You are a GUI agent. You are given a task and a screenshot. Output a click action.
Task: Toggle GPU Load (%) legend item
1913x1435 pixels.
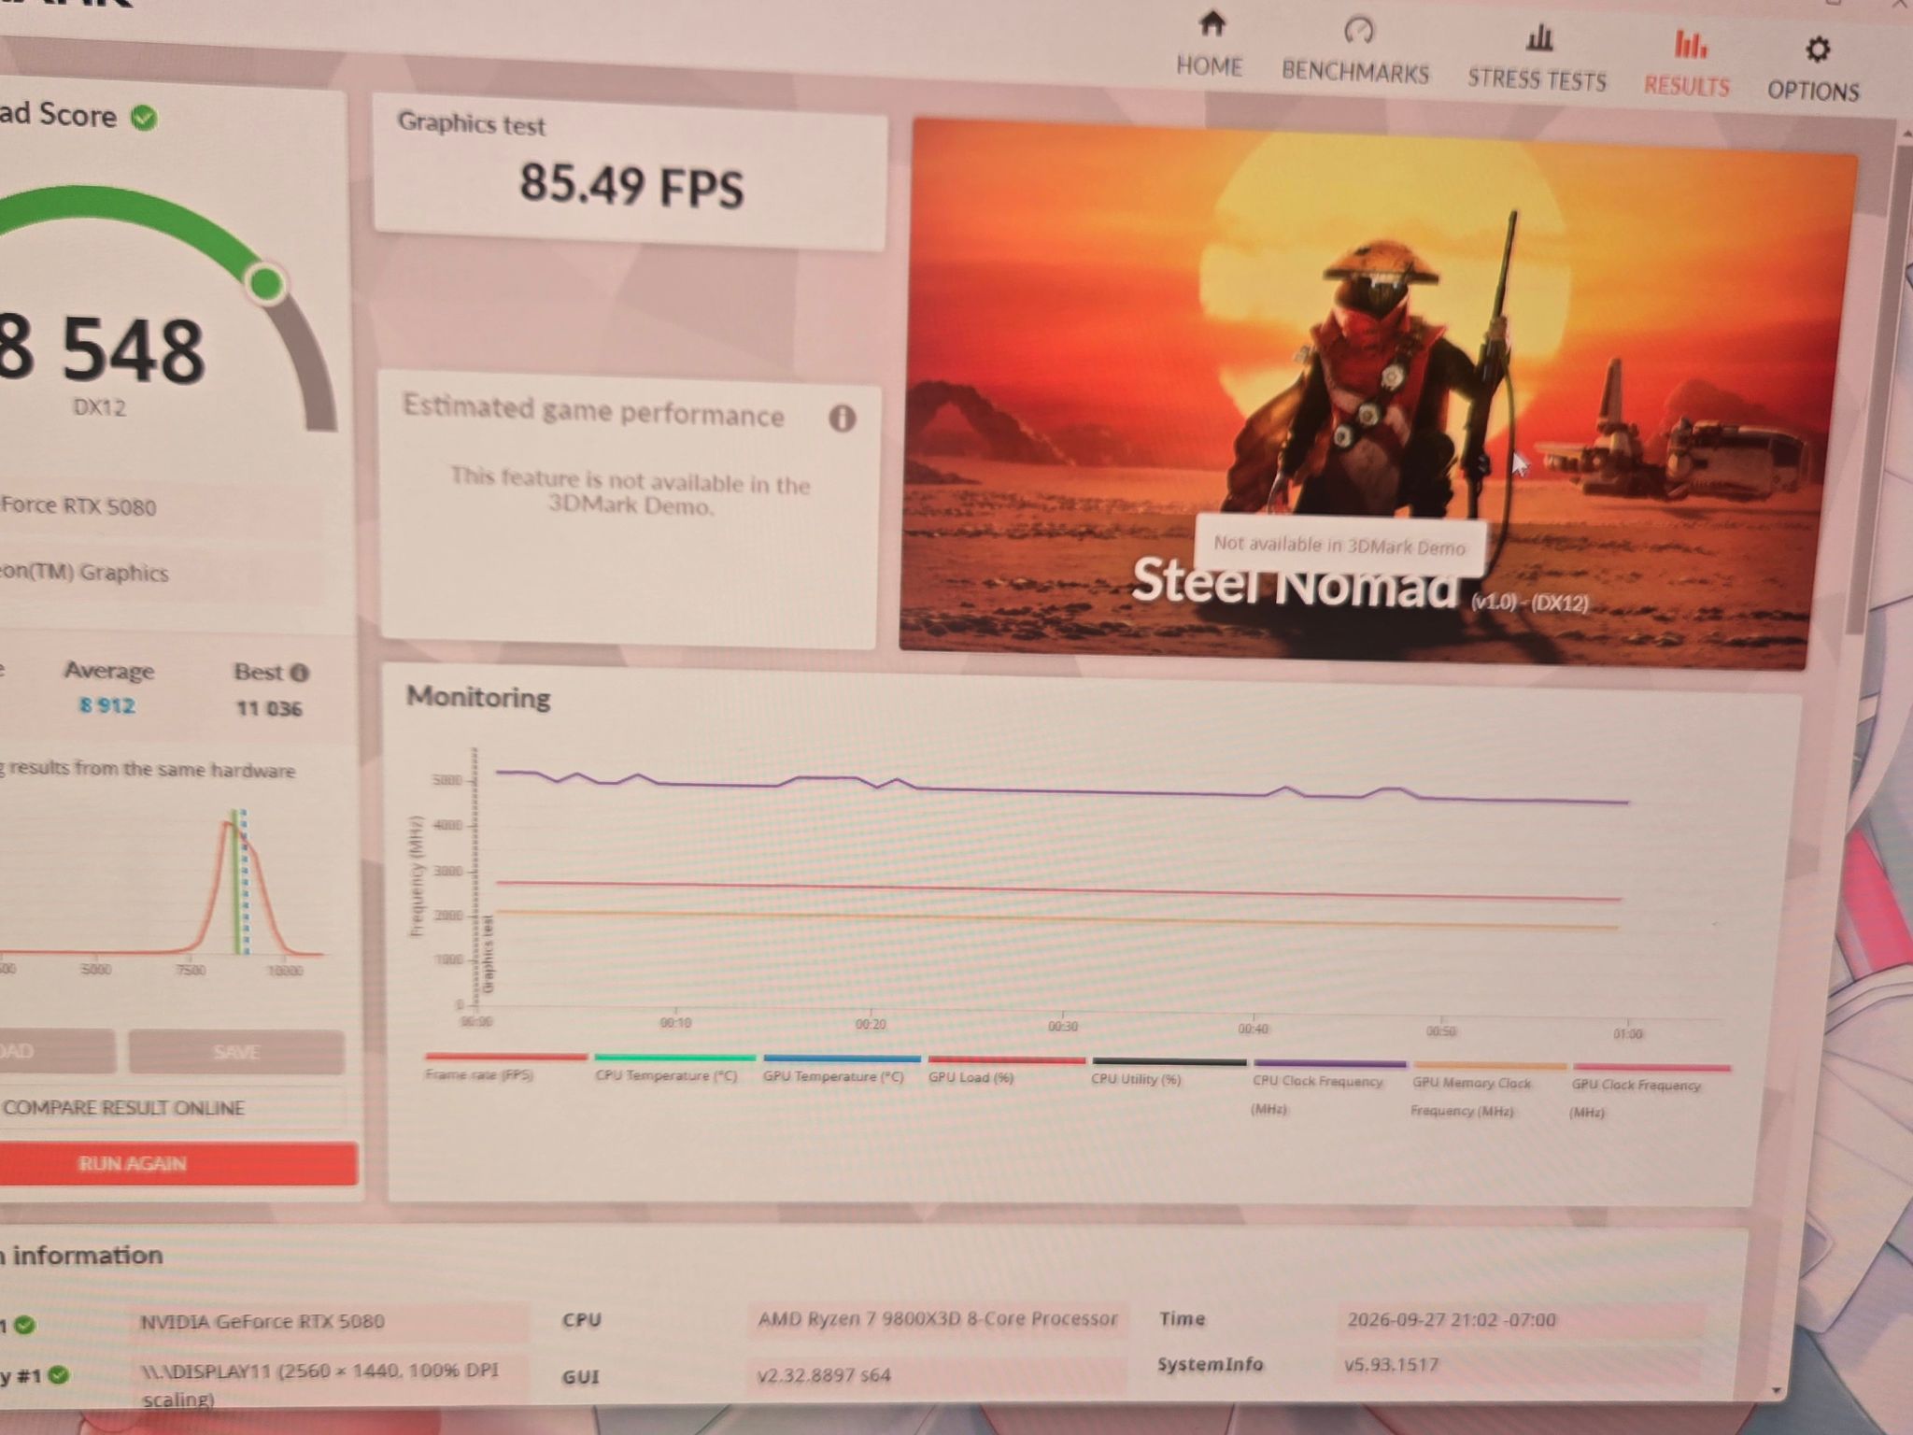tap(1006, 1071)
